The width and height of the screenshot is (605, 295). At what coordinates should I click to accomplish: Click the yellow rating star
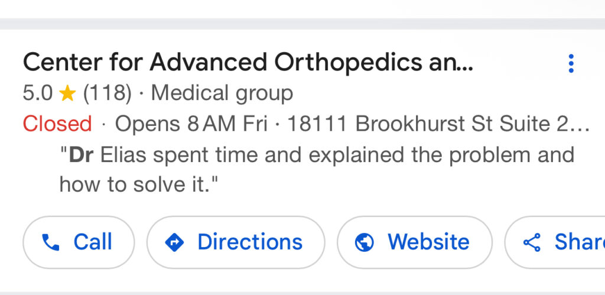(x=68, y=93)
